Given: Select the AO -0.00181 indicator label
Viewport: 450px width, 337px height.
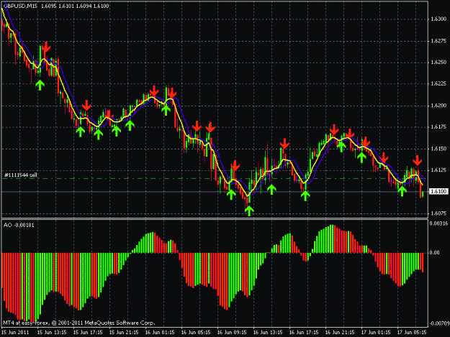Looking at the screenshot, I should coord(19,225).
